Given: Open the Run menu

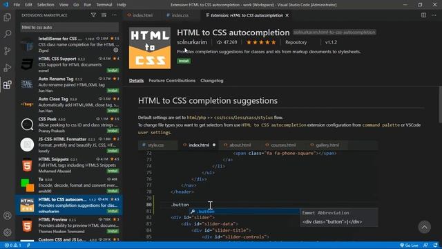Looking at the screenshot, I should (x=88, y=5).
